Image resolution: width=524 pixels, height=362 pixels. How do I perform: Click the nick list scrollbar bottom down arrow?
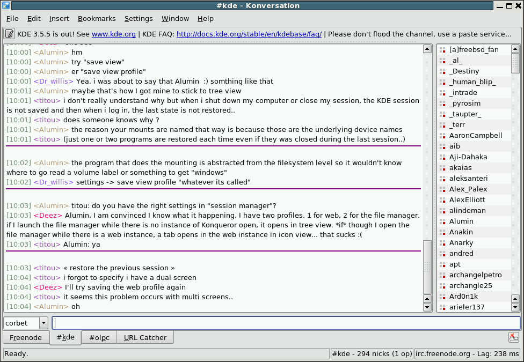[x=515, y=307]
